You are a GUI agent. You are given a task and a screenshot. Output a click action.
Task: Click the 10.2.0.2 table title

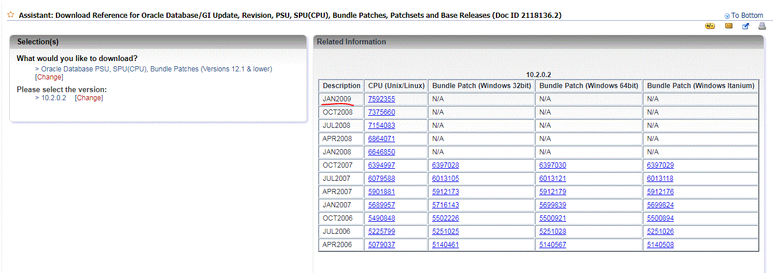[539, 75]
